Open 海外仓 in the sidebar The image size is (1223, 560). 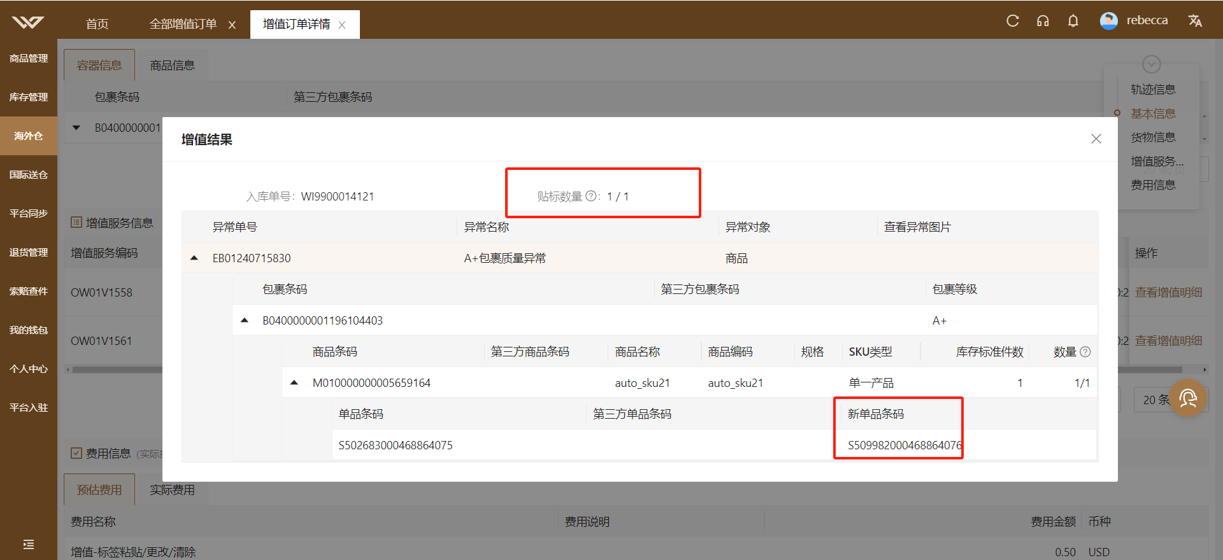tap(29, 136)
